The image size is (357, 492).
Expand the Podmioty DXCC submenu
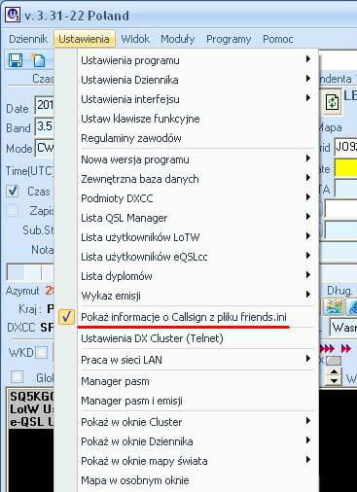pyautogui.click(x=195, y=198)
